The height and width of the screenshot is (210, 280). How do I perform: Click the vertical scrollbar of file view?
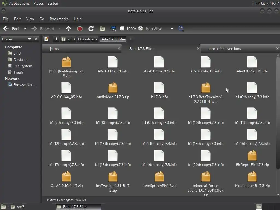278,112
